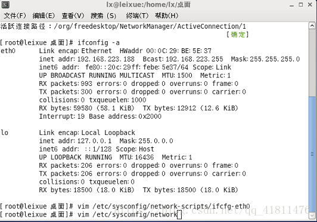Screen dimensions: 317x222
Task: Click 'Interrupt:19' text
Action: tap(62, 116)
